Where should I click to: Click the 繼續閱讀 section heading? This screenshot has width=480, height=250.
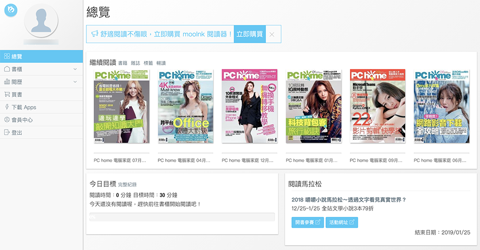pyautogui.click(x=103, y=62)
